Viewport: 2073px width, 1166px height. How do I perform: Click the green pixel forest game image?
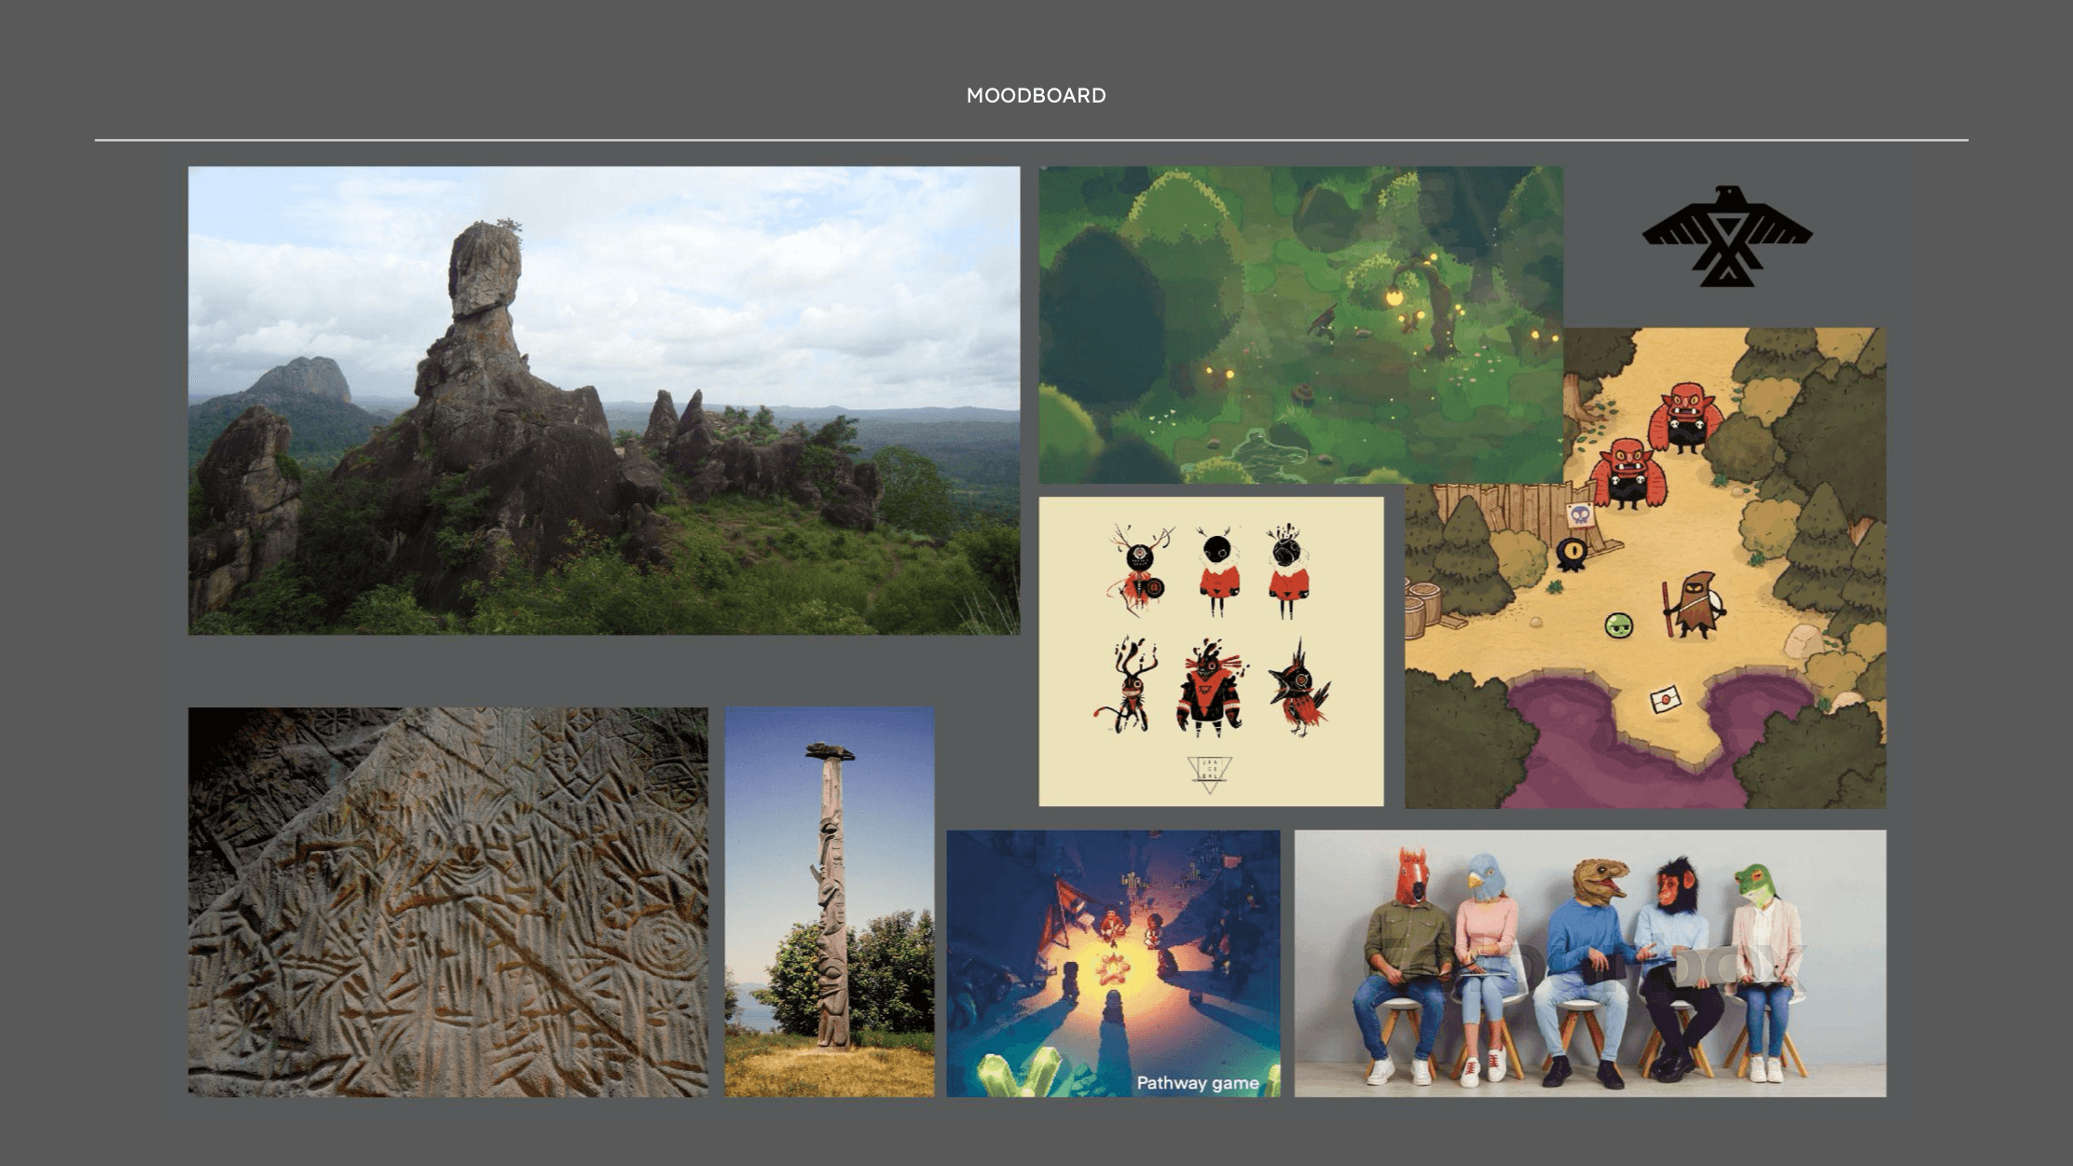pyautogui.click(x=1300, y=324)
